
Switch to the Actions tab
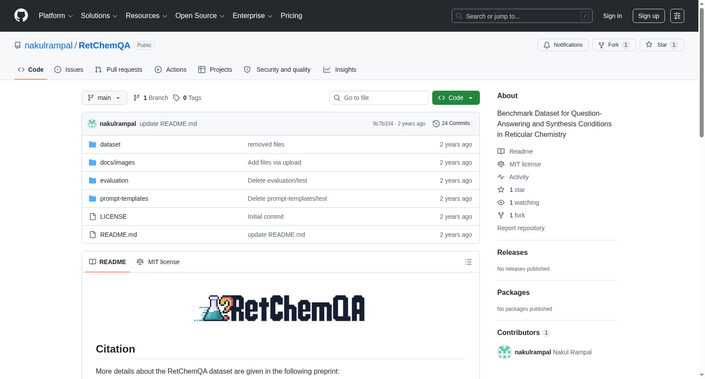coord(171,70)
